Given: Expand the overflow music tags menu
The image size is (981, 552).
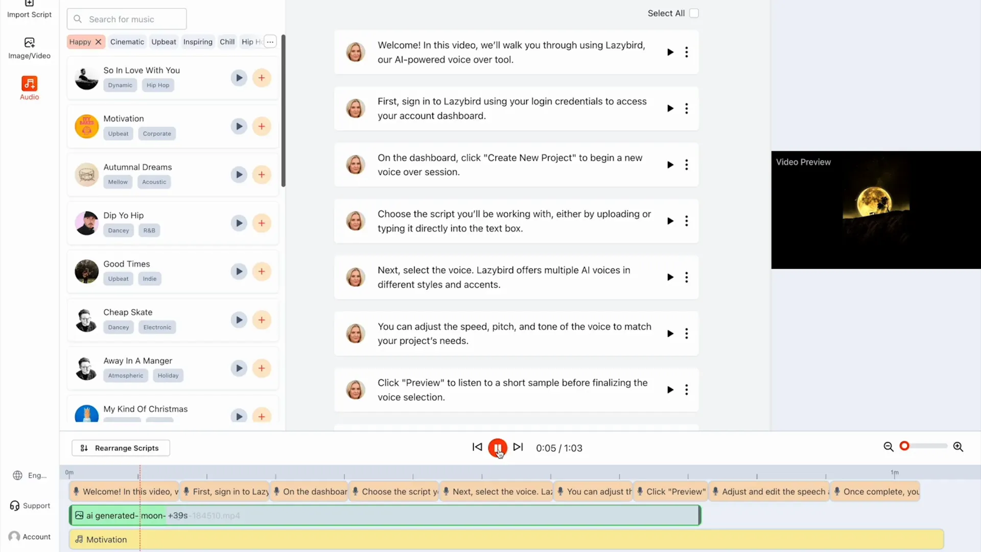Looking at the screenshot, I should click(x=269, y=42).
